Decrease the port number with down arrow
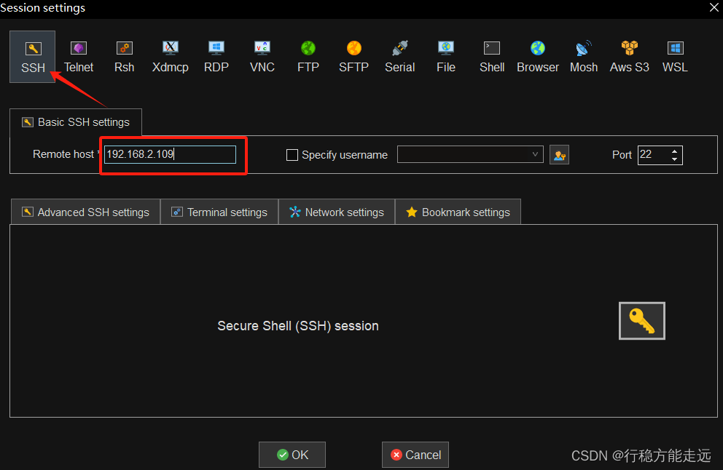723x470 pixels. point(675,159)
